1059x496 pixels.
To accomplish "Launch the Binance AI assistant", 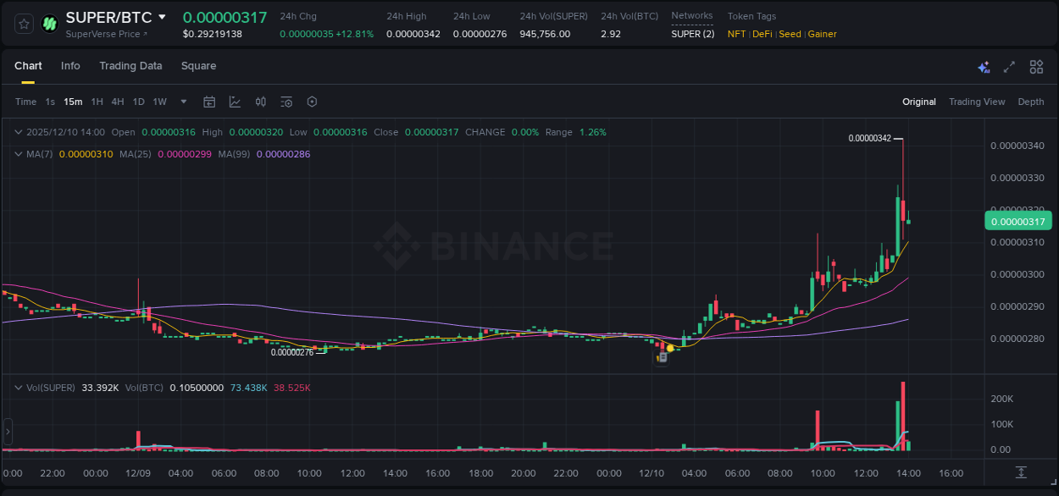I will (x=984, y=66).
